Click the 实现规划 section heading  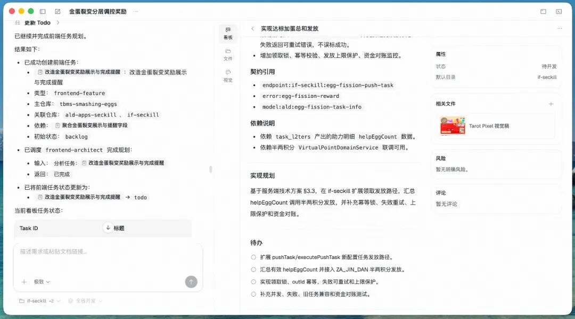[x=262, y=176]
